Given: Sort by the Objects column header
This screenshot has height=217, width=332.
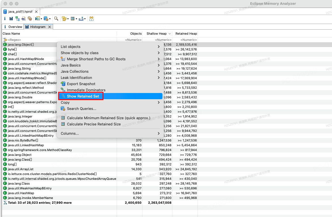Looking at the screenshot, I should coord(130,34).
